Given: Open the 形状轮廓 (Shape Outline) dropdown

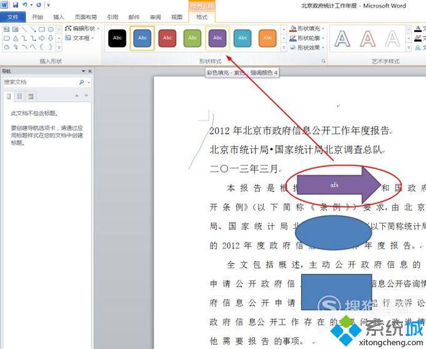Looking at the screenshot, I should point(307,38).
